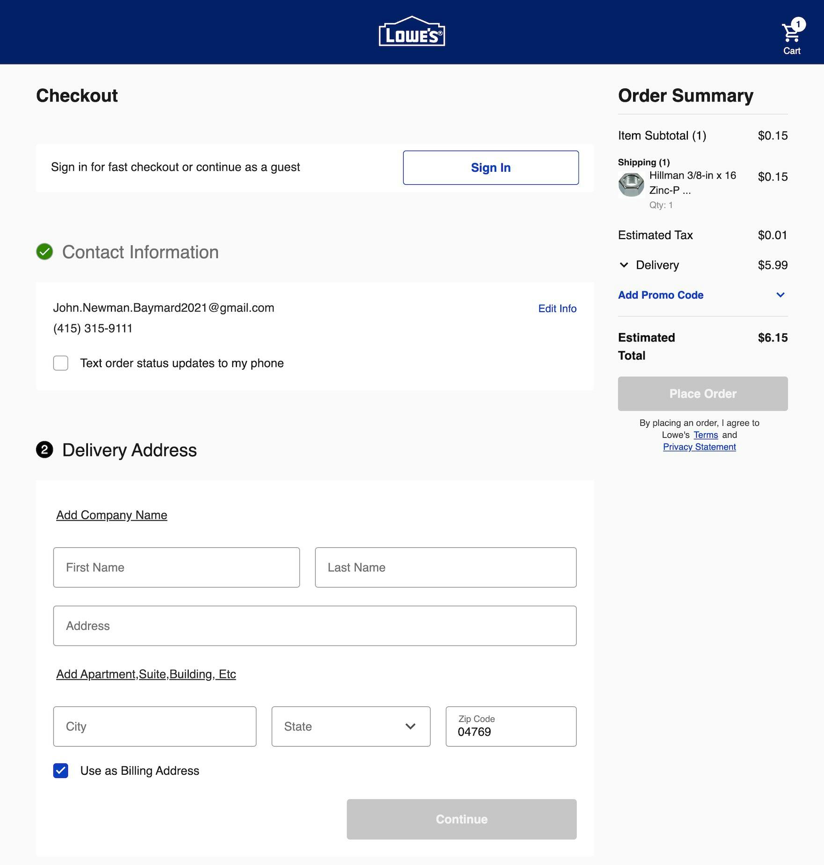
Task: Open the Privacy Statement link
Action: tap(699, 447)
